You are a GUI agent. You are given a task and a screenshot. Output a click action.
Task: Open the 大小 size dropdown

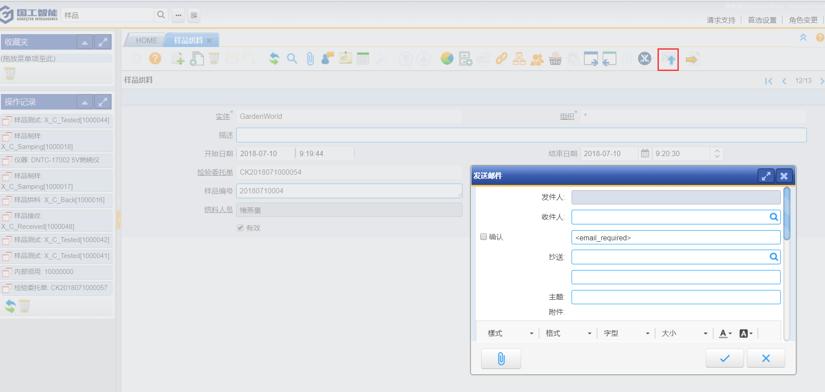tap(685, 333)
